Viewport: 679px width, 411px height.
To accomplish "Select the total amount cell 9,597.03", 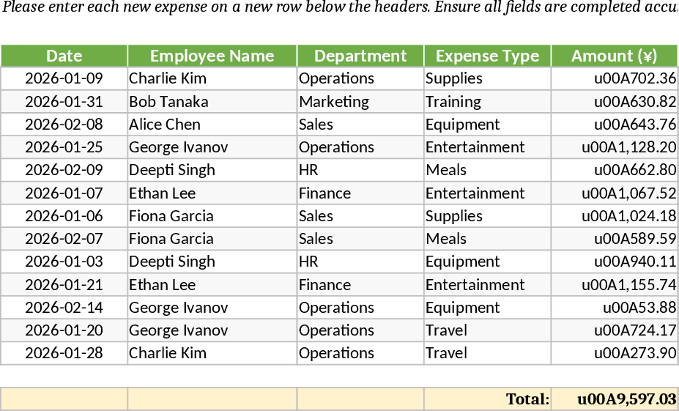I will (614, 399).
